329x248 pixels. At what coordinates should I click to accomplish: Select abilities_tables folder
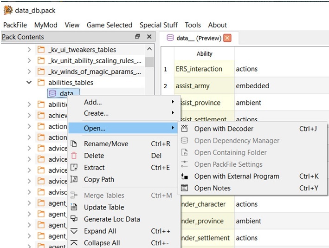point(71,83)
